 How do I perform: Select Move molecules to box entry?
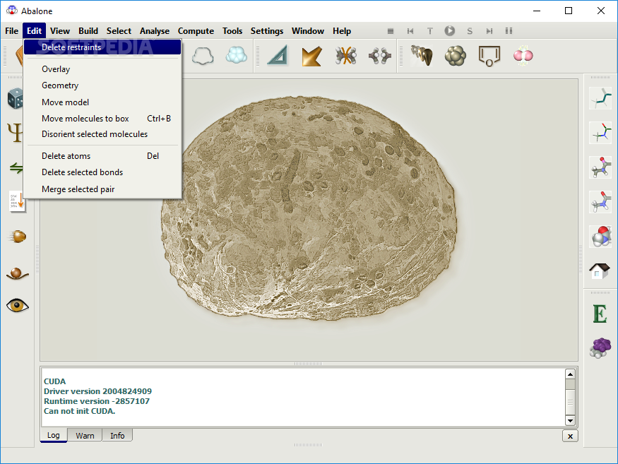(x=102, y=118)
